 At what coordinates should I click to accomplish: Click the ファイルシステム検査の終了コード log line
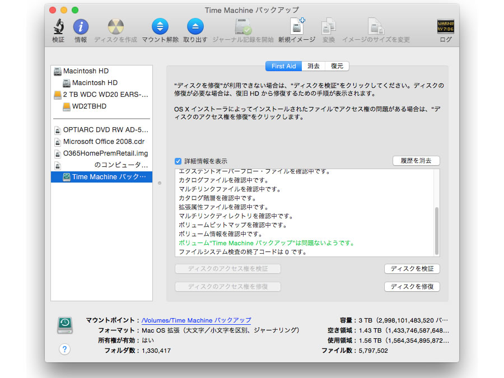[x=243, y=252]
